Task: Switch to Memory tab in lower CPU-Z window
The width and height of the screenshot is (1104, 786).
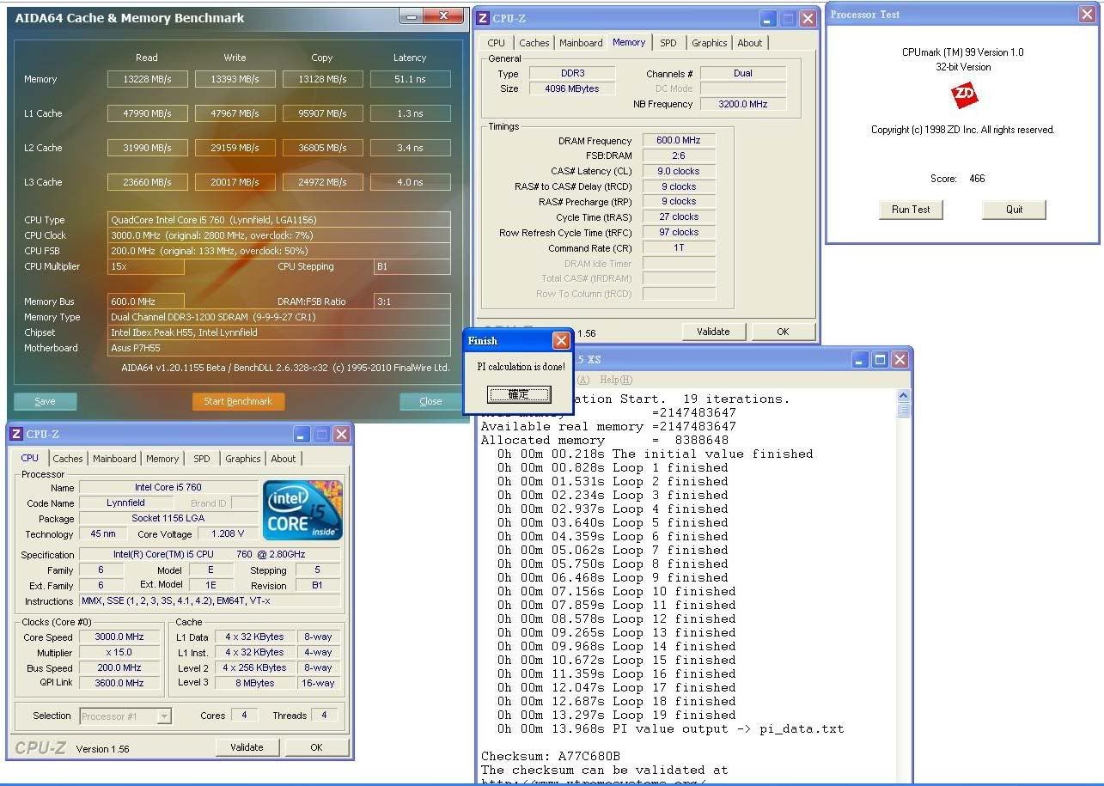Action: click(162, 459)
